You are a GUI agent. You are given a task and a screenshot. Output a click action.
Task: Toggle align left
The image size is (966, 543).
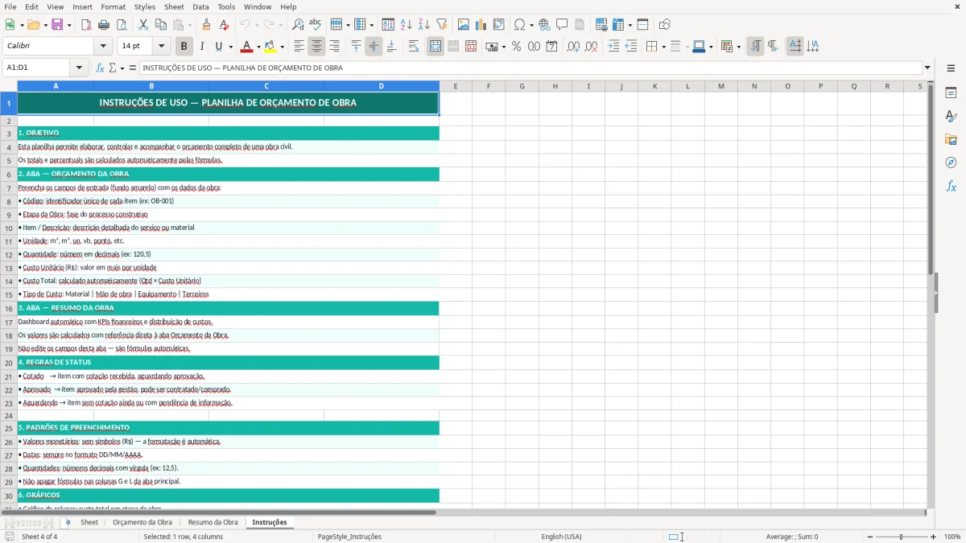[299, 47]
